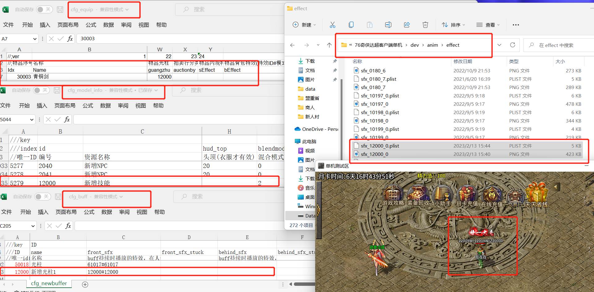This screenshot has width=594, height=292.
Task: Open 此电脑 in Explorer navigation pane
Action: tap(306, 141)
